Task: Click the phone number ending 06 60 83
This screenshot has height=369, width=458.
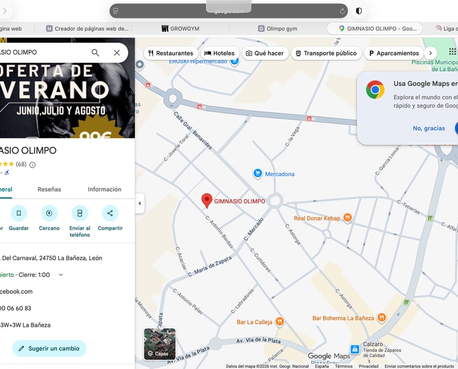Action: point(16,308)
